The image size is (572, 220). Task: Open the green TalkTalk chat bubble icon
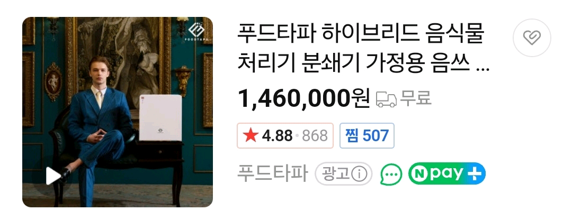click(391, 174)
